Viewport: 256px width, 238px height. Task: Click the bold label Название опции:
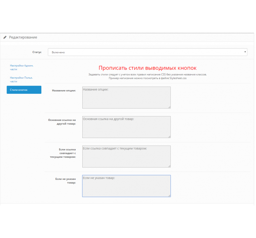click(x=64, y=90)
